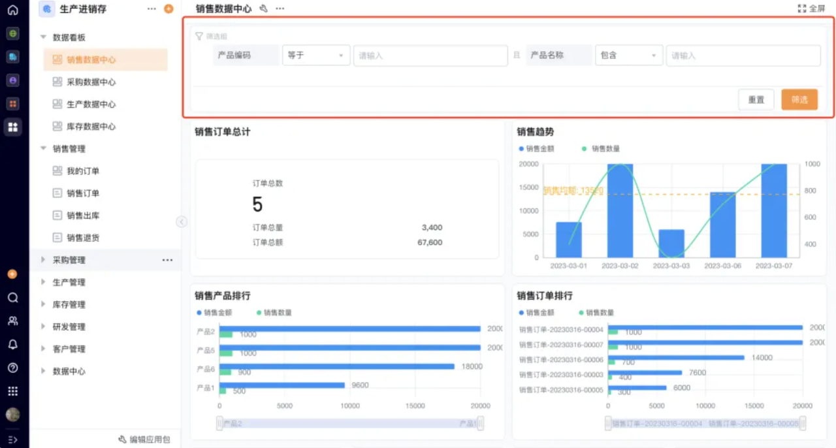Image resolution: width=836 pixels, height=448 pixels.
Task: Open the three-dot menu on the 采购管理 row
Action: (168, 260)
